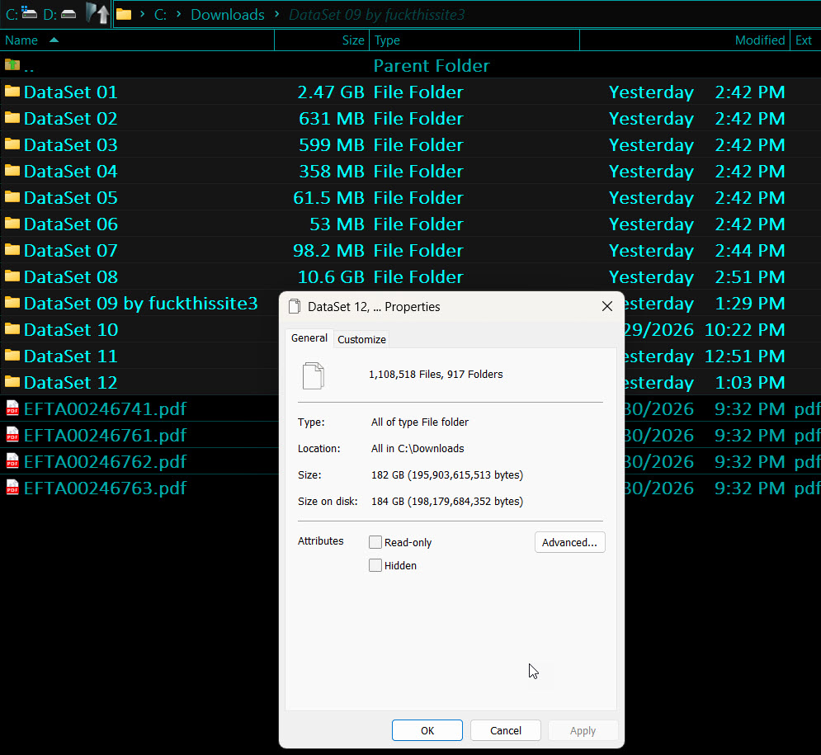Select the General tab
The width and height of the screenshot is (821, 755).
[309, 338]
